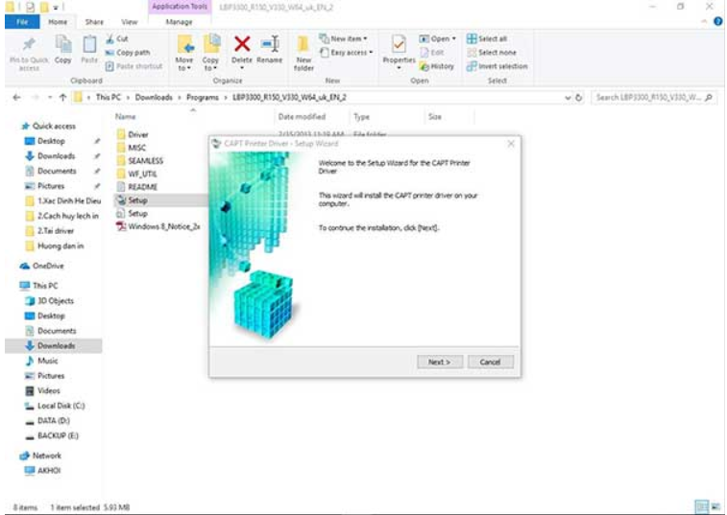Create a New folder from the ribbon
727x515 pixels.
(x=303, y=52)
